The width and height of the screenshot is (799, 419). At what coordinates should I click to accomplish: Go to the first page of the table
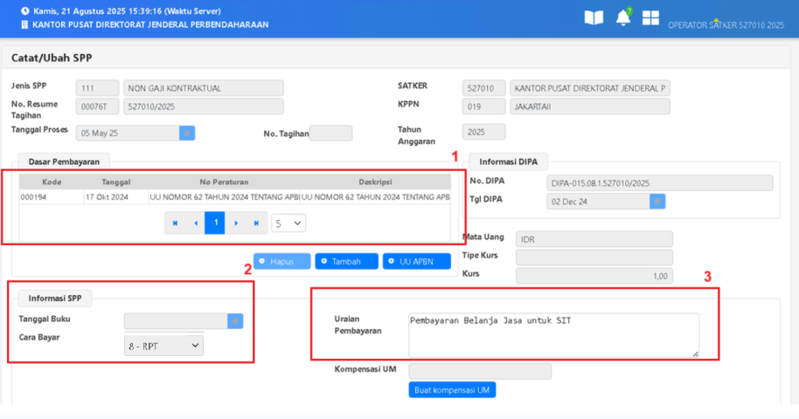(175, 223)
